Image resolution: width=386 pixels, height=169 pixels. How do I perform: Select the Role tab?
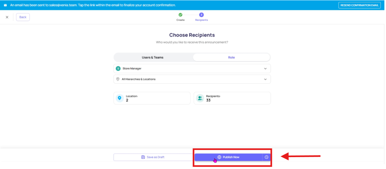231,58
